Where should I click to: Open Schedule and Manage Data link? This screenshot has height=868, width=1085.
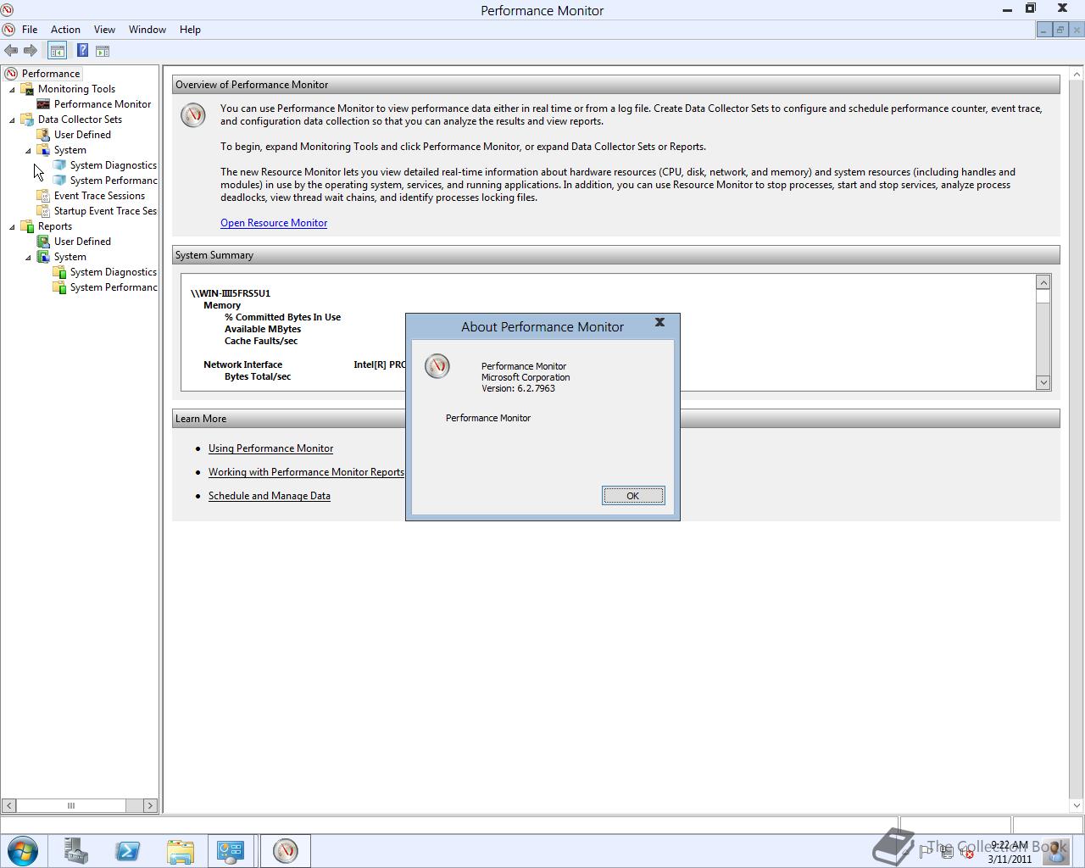click(270, 496)
